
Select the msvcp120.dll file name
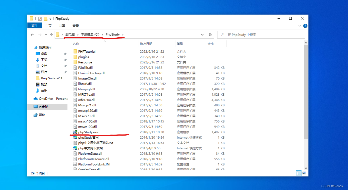(x=88, y=110)
